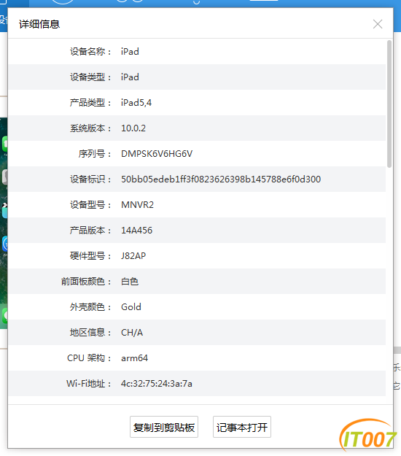Click the 硬件型号 label
Viewport: 401px width, 456px height.
90,256
